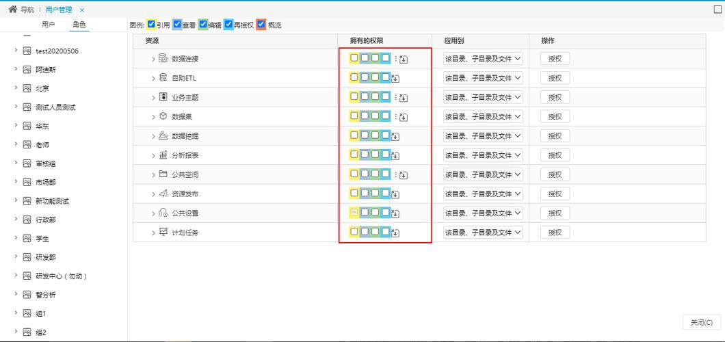
Task: Toggle yellow 引用 permission box for 公共设置
Action: point(354,212)
